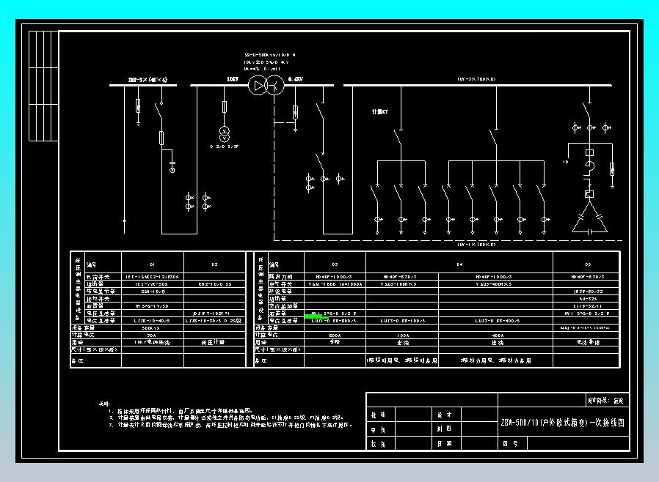Select the YSU3-400H×5 cell in D4
Image resolution: width=659 pixels, height=482 pixels.
(496, 284)
